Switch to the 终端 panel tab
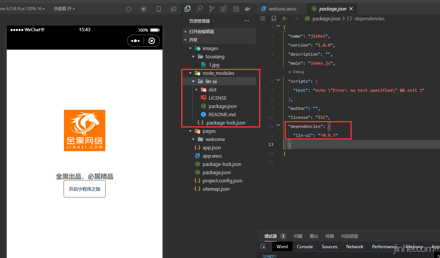Viewport: 440px width, 258px height. click(x=330, y=236)
